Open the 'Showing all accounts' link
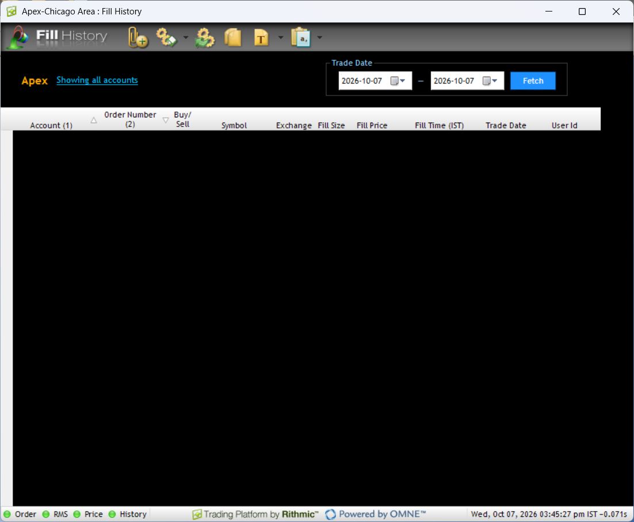The height and width of the screenshot is (522, 634). pos(97,80)
